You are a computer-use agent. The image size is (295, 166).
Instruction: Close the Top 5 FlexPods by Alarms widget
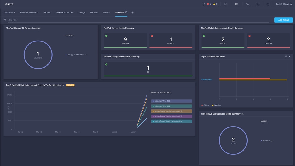(x=290, y=57)
